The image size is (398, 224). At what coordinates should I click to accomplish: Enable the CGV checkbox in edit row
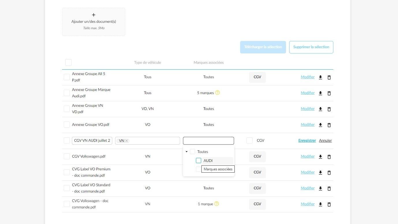click(250, 140)
